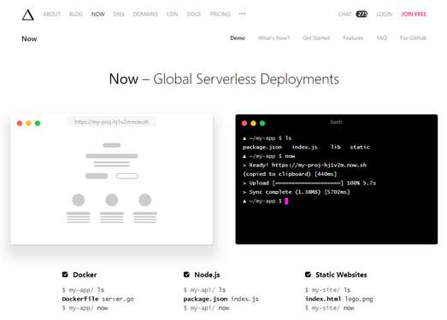Screen dimensions: 447x320
Task: Click the Node.js heading
Action: coord(207,275)
